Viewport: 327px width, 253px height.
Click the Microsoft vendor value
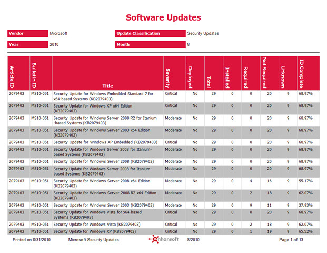[x=58, y=33]
